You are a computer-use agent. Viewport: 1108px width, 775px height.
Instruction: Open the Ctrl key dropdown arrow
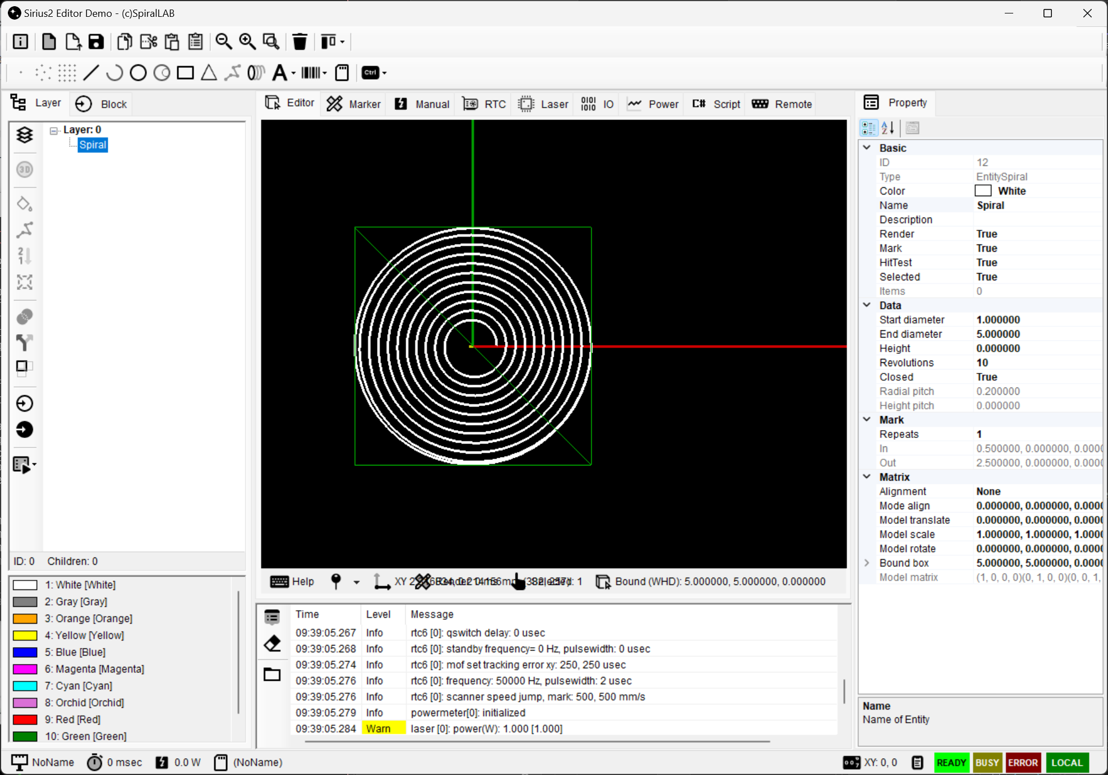click(x=384, y=73)
